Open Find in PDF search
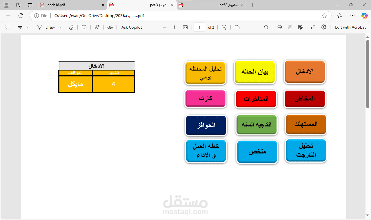Viewport: 371px width, 220px height. (x=266, y=27)
